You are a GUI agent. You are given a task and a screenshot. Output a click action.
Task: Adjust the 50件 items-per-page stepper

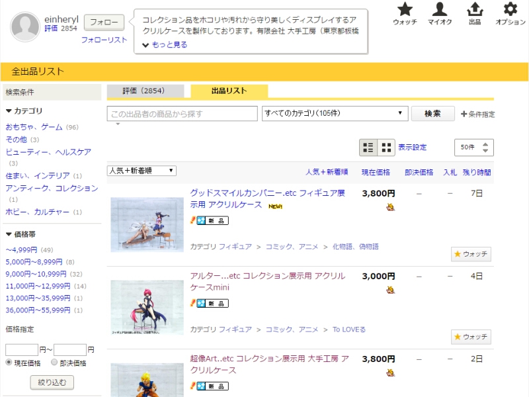pyautogui.click(x=485, y=148)
